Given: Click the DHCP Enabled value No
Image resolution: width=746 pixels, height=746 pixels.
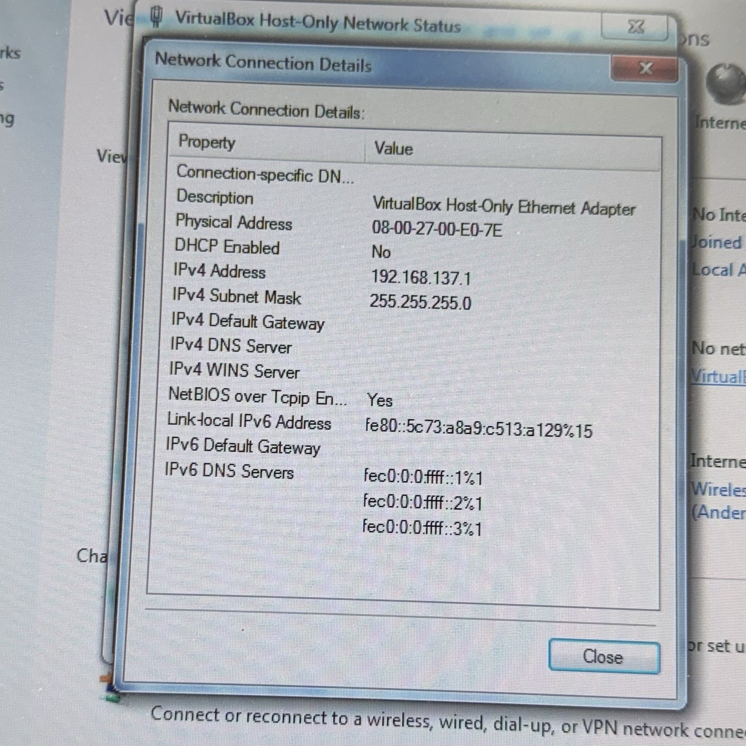Looking at the screenshot, I should point(380,252).
